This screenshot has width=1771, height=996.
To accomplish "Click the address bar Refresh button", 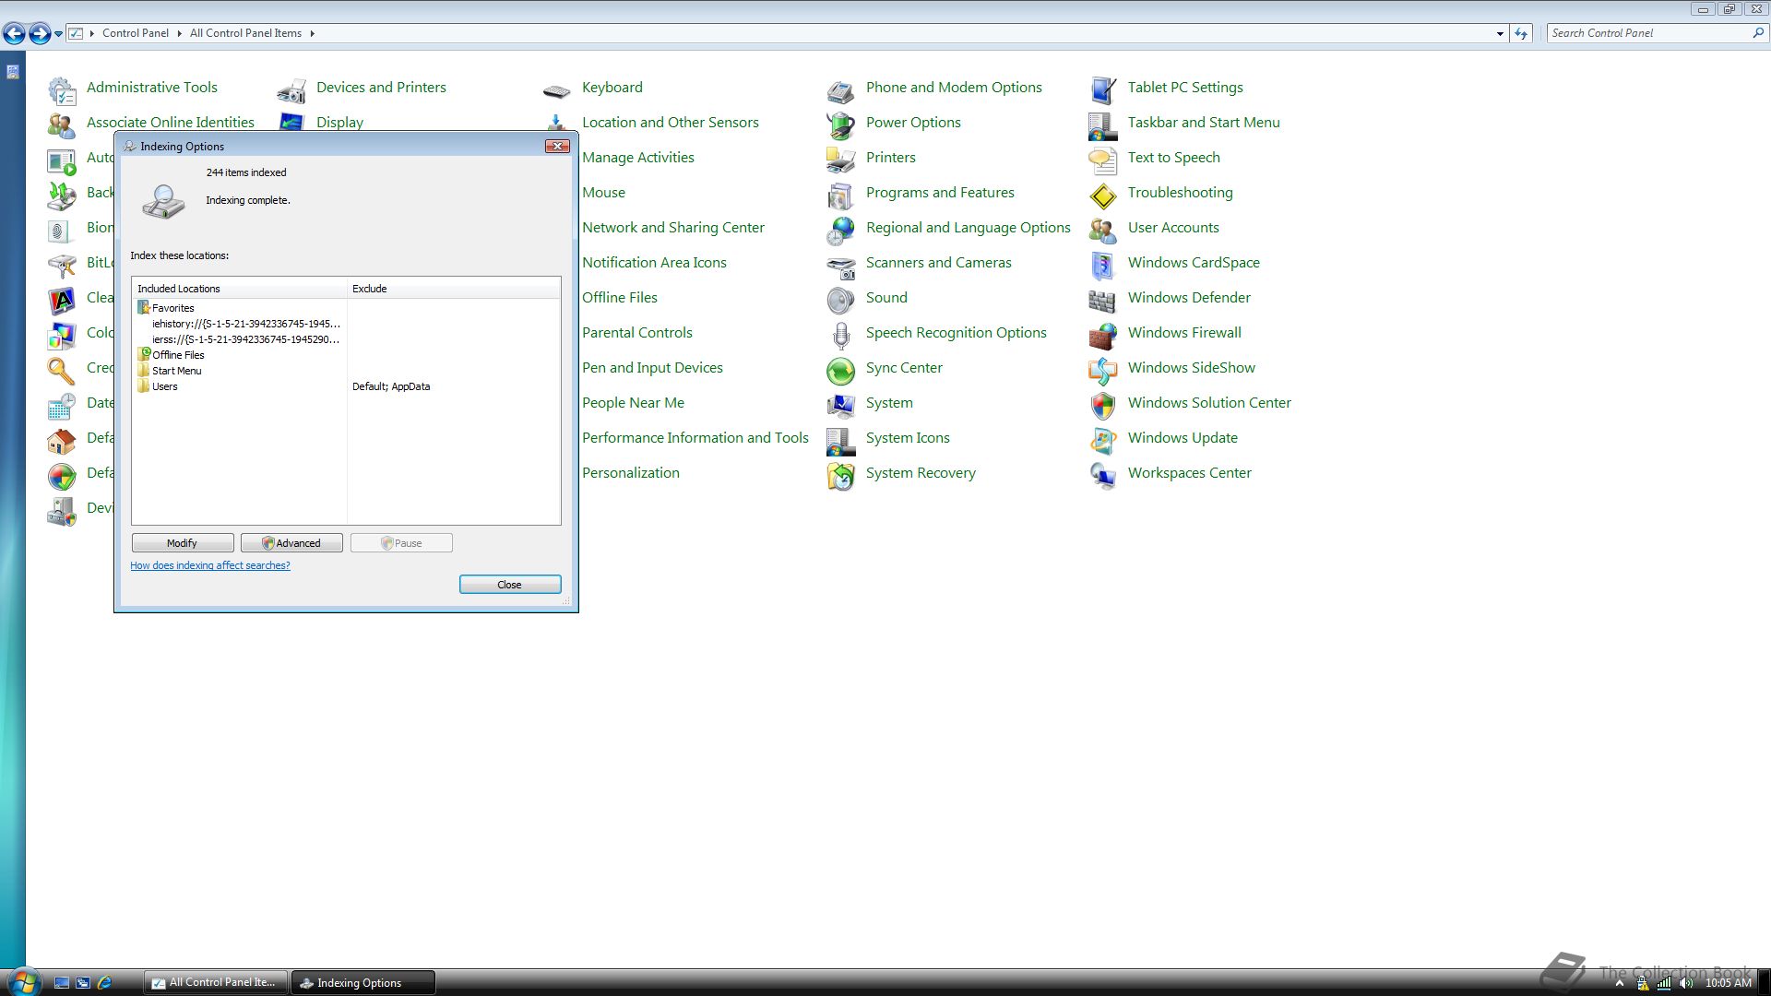I will coord(1521,34).
